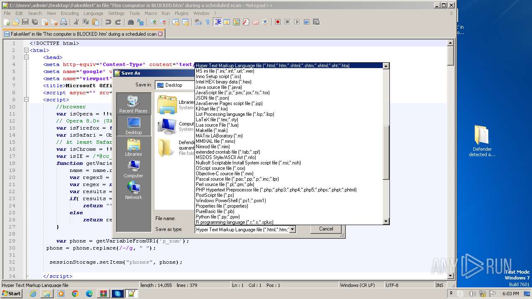This screenshot has width=532, height=299.
Task: Click the Playback macro toolbar icon
Action: click(297, 22)
